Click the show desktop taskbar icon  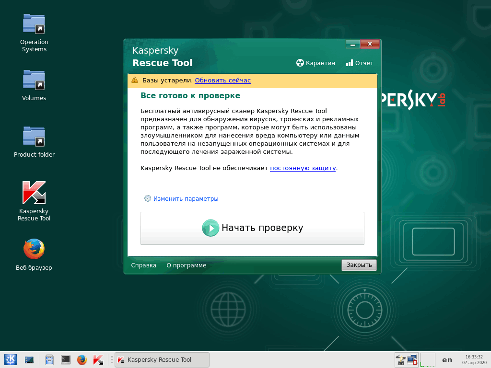[x=29, y=360]
